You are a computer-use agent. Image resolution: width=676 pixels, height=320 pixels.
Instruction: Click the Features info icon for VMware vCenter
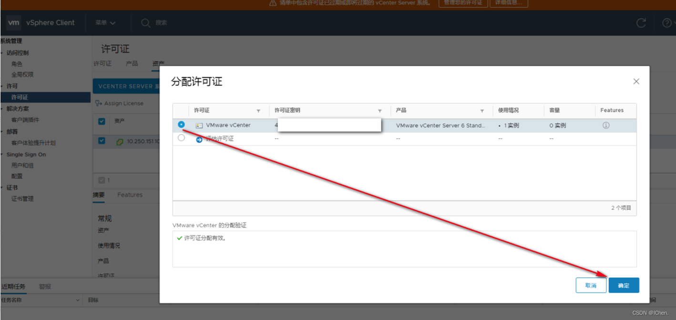(605, 124)
